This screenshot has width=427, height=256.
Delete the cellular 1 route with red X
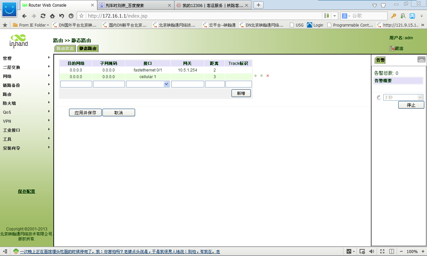pos(268,76)
